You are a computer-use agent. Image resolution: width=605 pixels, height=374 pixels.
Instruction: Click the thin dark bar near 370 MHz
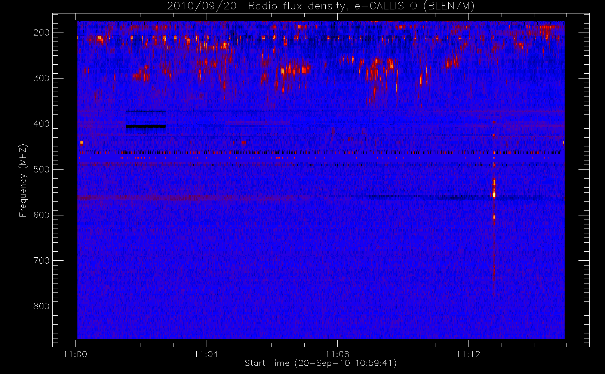pyautogui.click(x=146, y=111)
